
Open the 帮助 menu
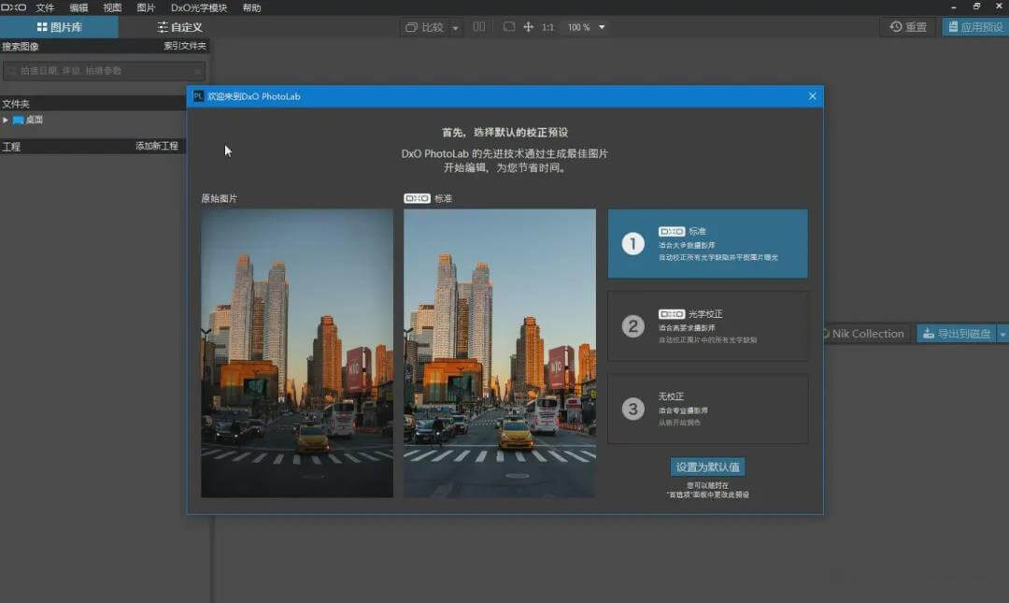pyautogui.click(x=251, y=7)
